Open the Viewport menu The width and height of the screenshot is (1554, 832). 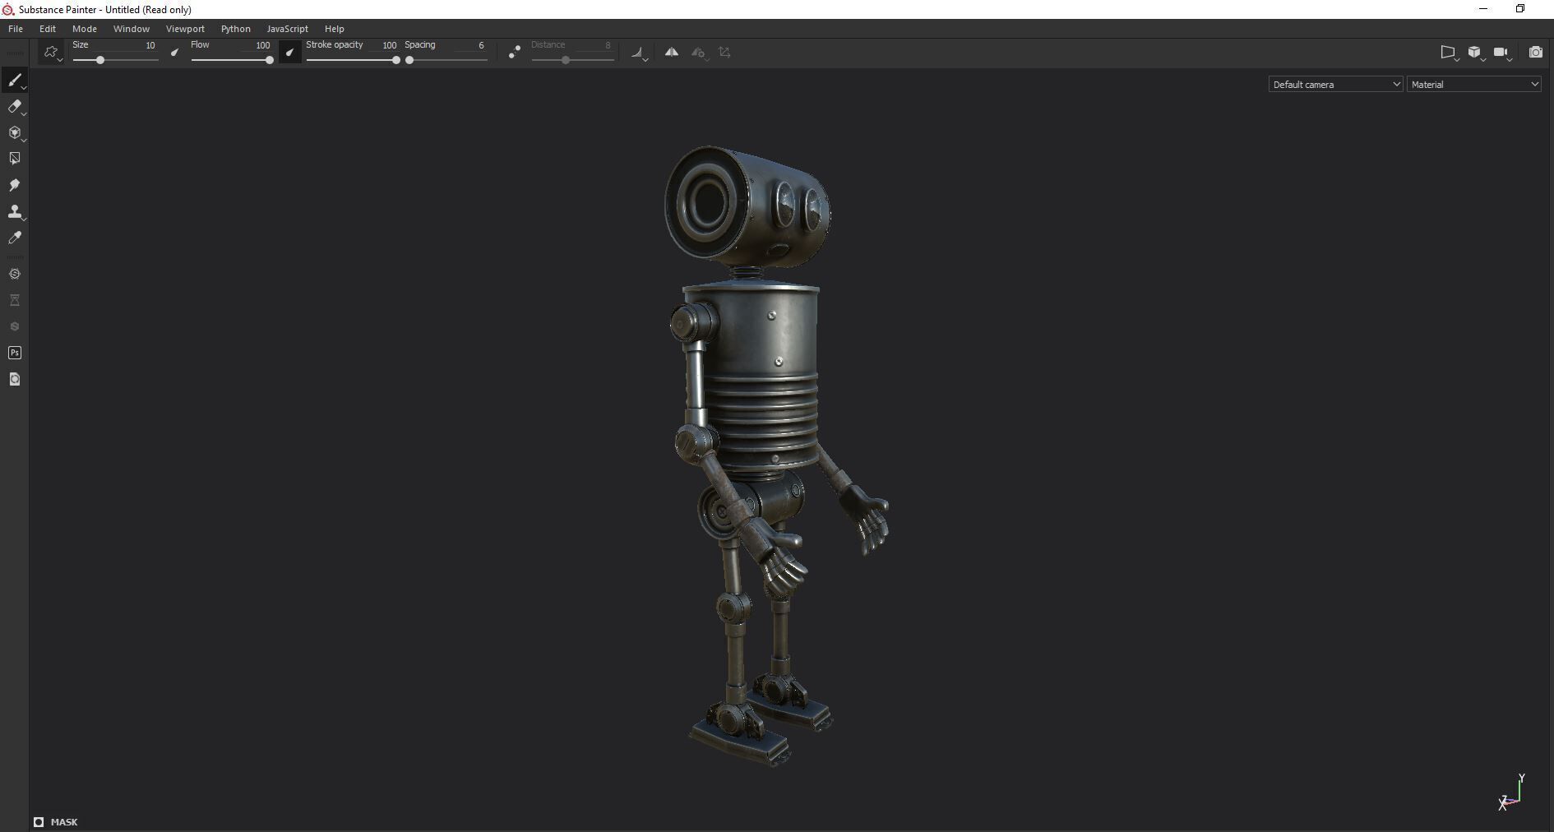[185, 29]
